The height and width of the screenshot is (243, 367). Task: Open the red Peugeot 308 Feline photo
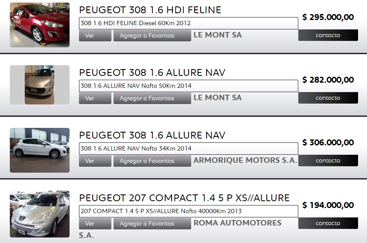pos(39,25)
